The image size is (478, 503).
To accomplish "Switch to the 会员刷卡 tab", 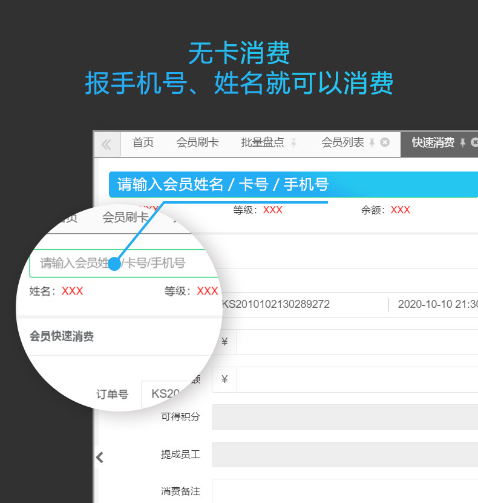I will tap(197, 142).
